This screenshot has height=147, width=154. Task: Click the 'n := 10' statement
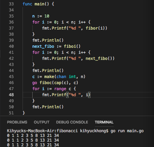(41, 16)
